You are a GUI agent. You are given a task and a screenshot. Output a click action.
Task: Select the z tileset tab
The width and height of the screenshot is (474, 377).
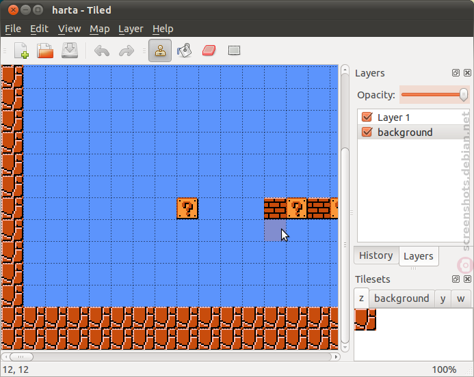(x=361, y=298)
